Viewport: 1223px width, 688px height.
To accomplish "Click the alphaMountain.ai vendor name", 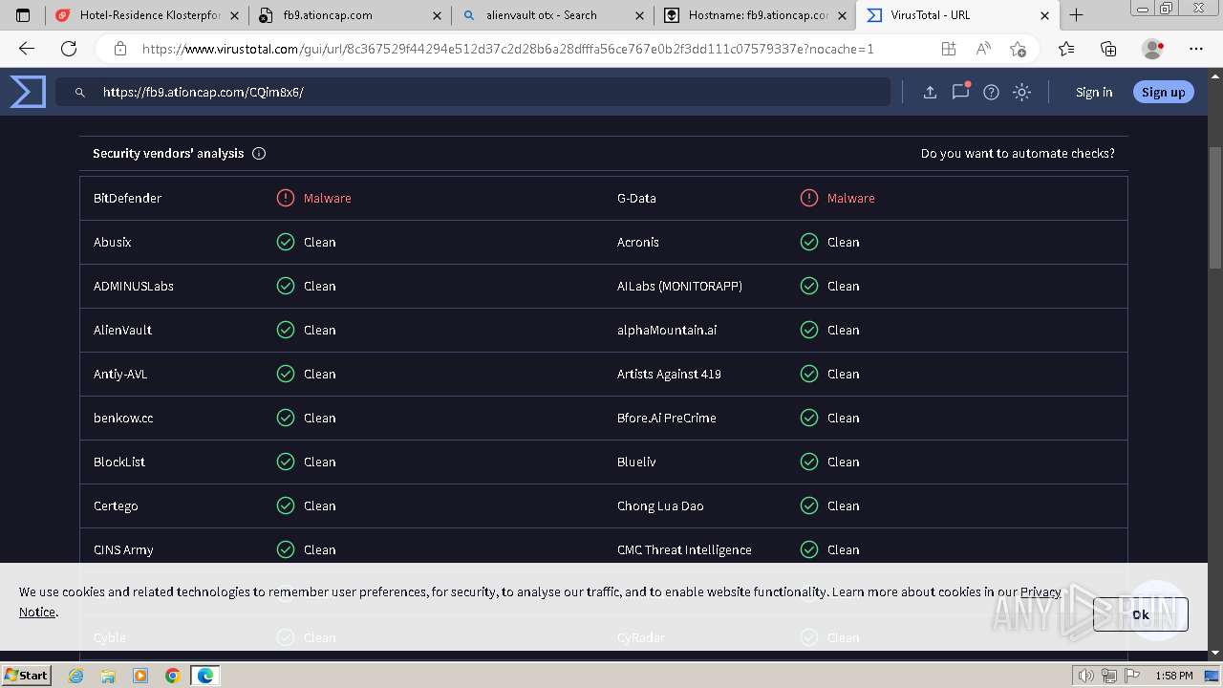I will (667, 330).
